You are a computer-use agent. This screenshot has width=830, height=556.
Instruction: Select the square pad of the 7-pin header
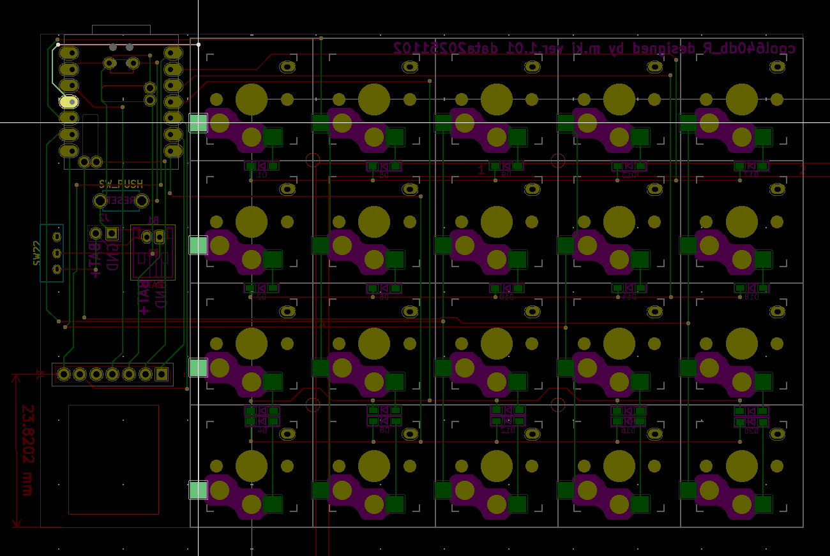point(162,374)
